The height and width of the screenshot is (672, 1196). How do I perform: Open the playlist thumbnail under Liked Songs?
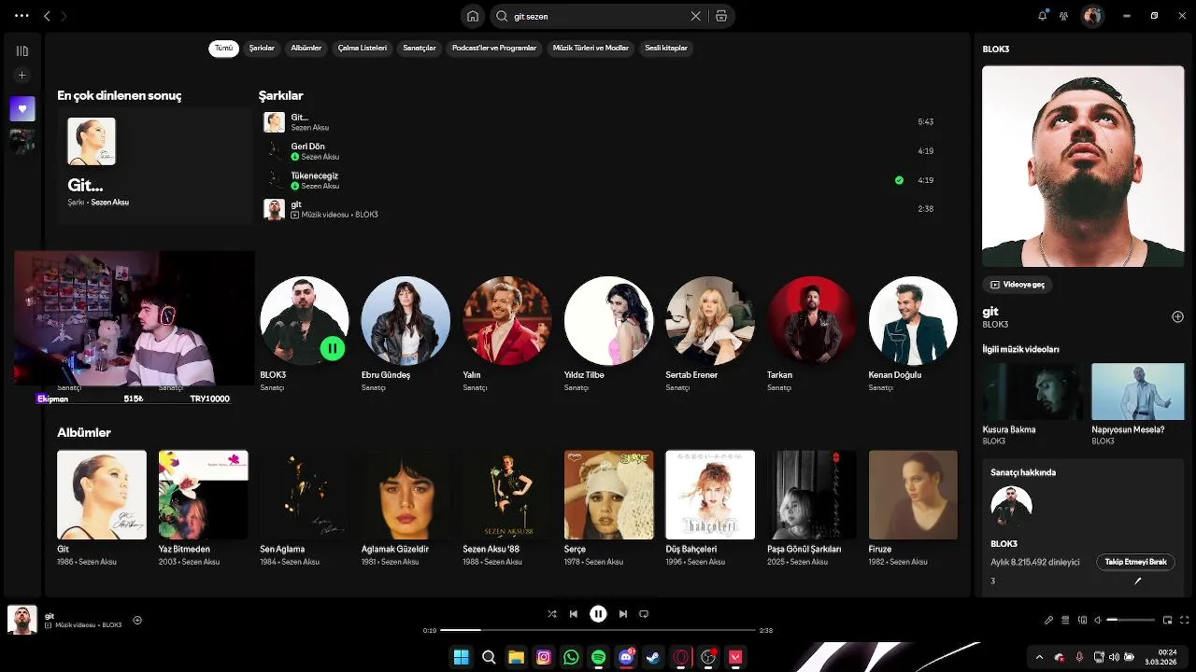tap(22, 141)
